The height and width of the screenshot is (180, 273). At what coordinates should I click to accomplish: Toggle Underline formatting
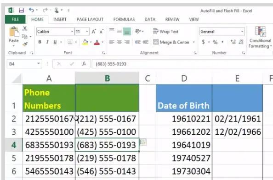(55, 42)
